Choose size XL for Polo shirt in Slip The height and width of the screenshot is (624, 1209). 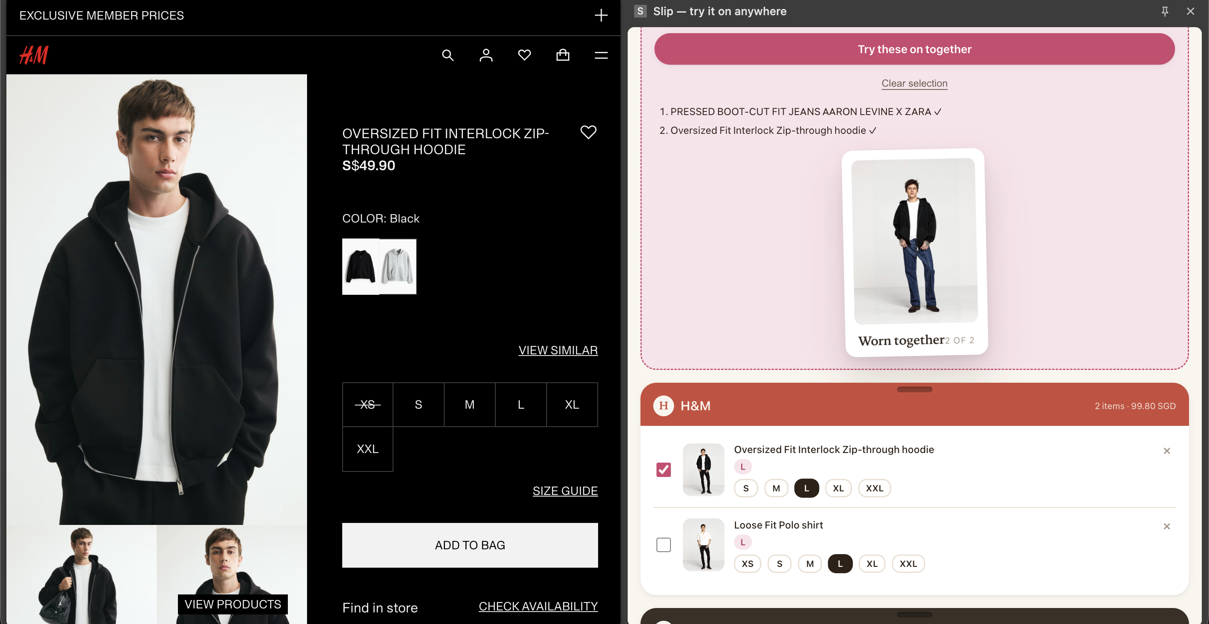pyautogui.click(x=872, y=564)
